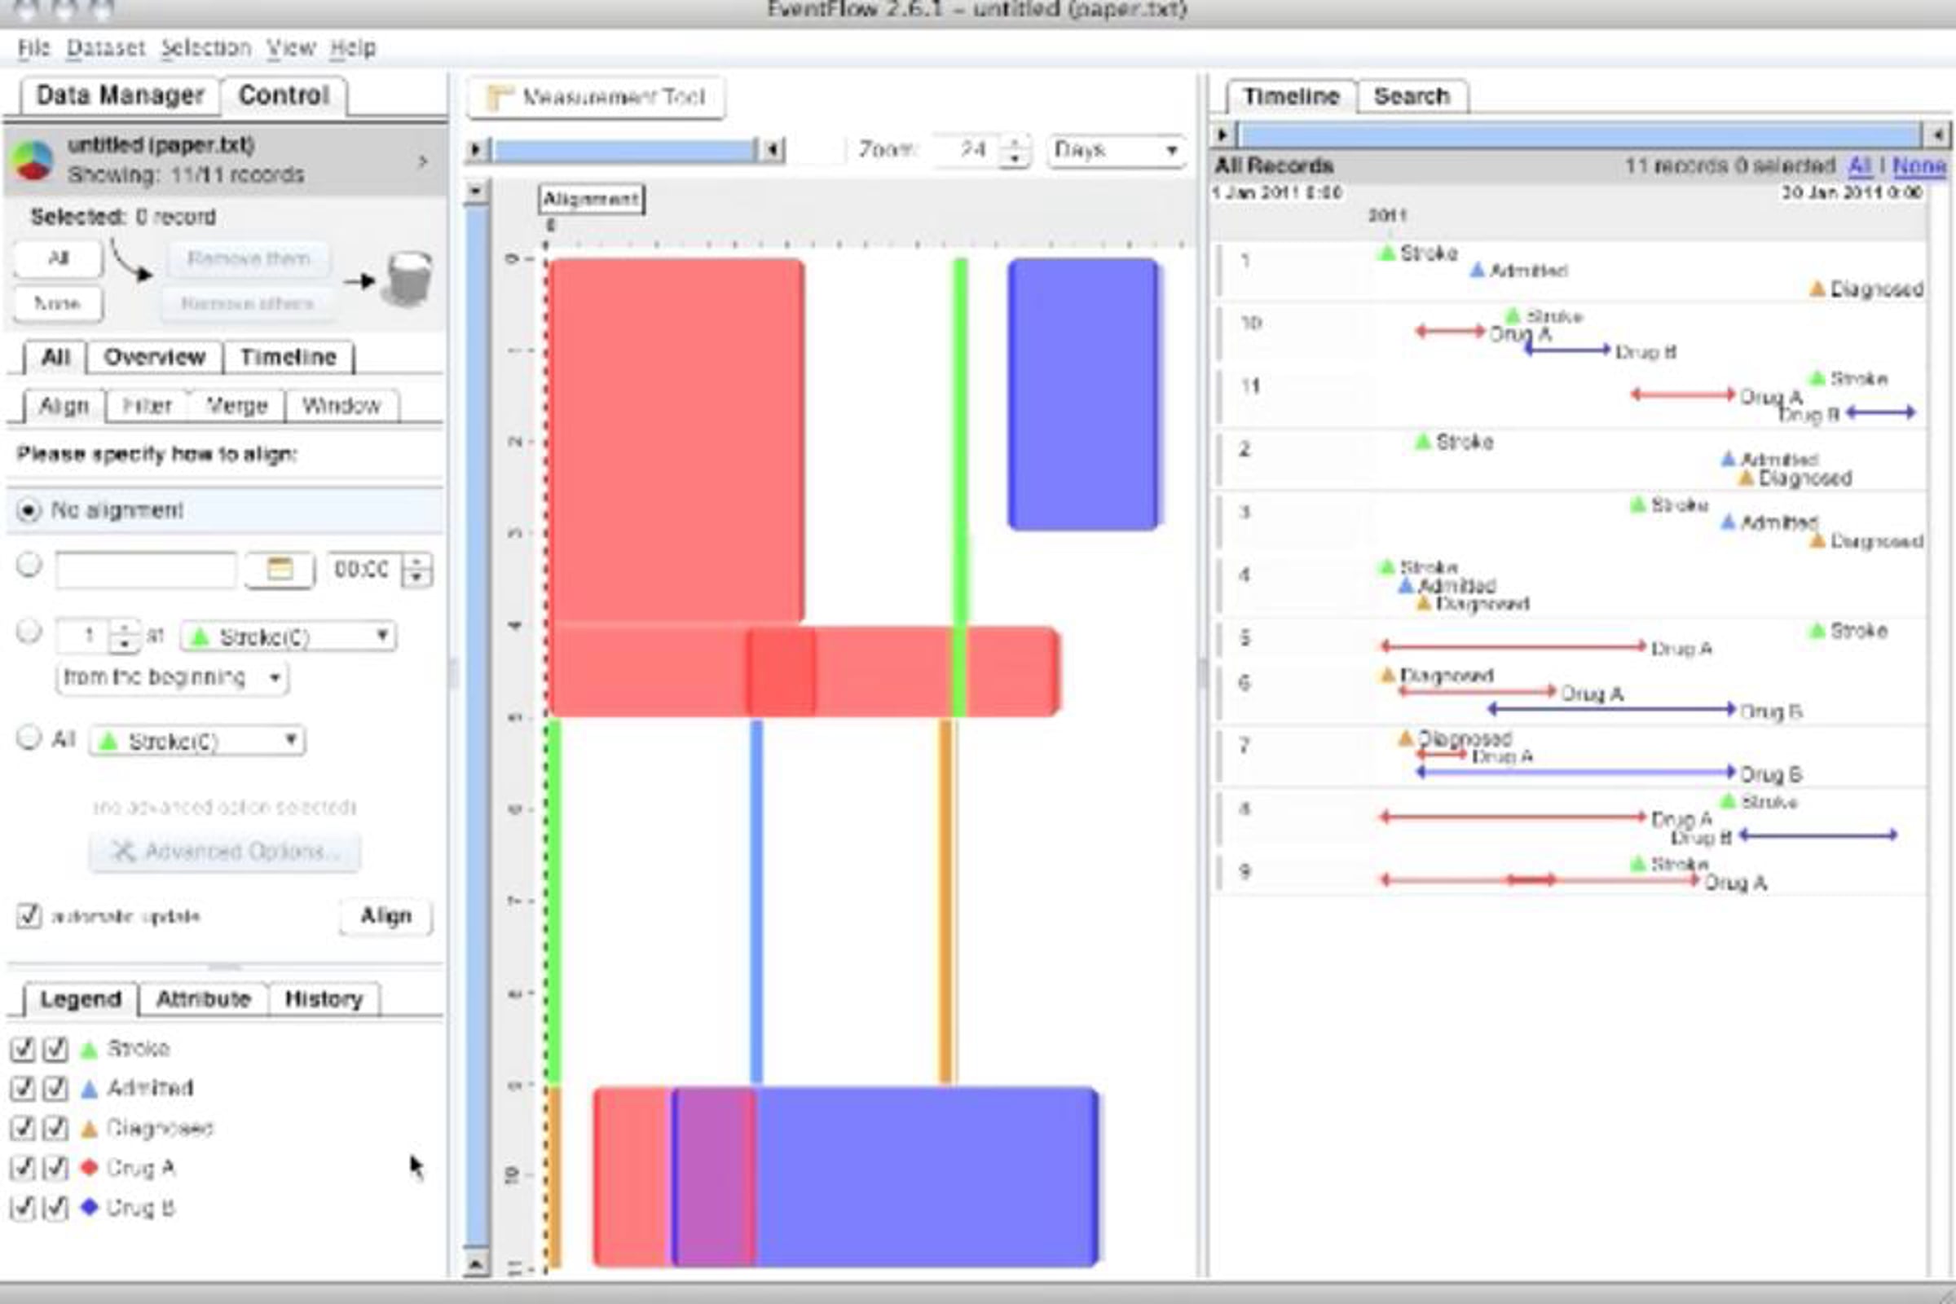1956x1304 pixels.
Task: Click Diagnosed marker in record 6
Action: (1387, 676)
